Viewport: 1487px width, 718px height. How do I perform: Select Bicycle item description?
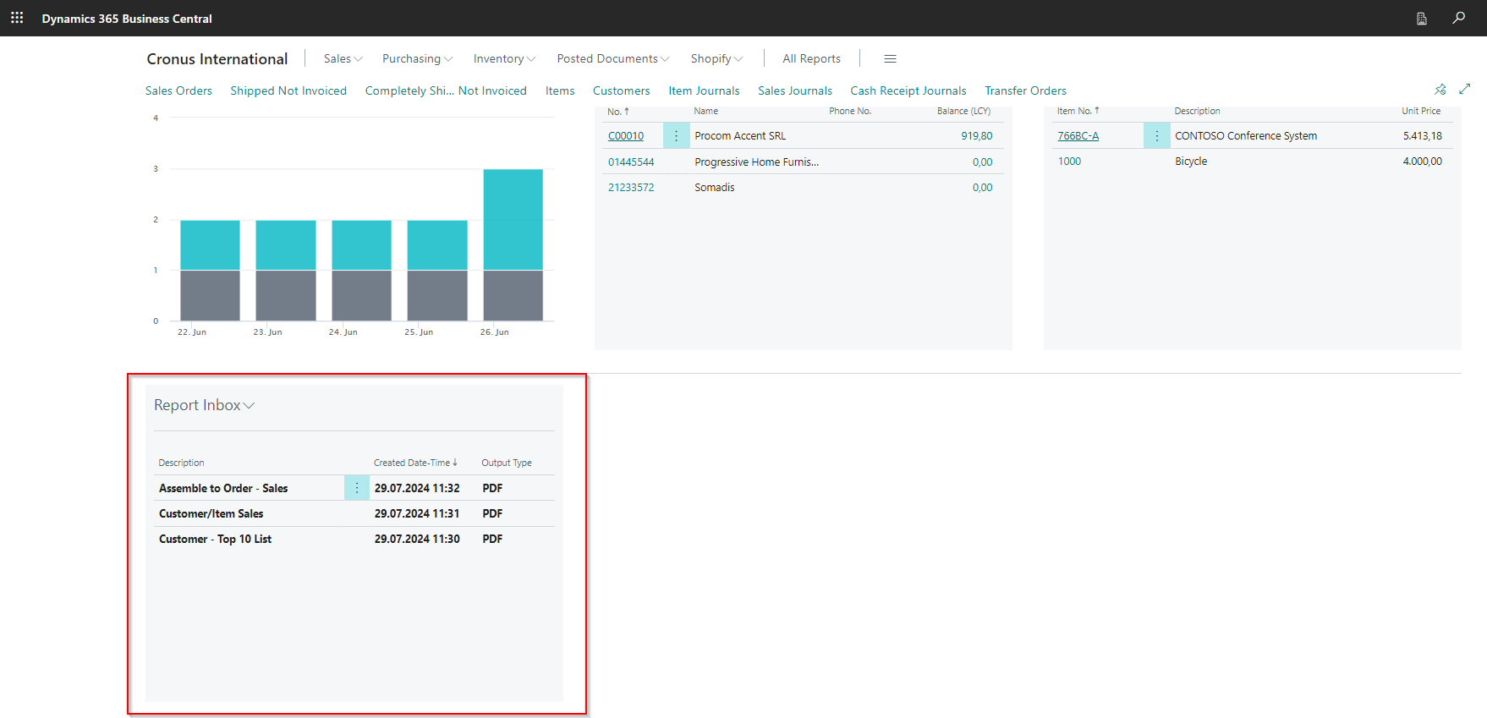pos(1191,161)
